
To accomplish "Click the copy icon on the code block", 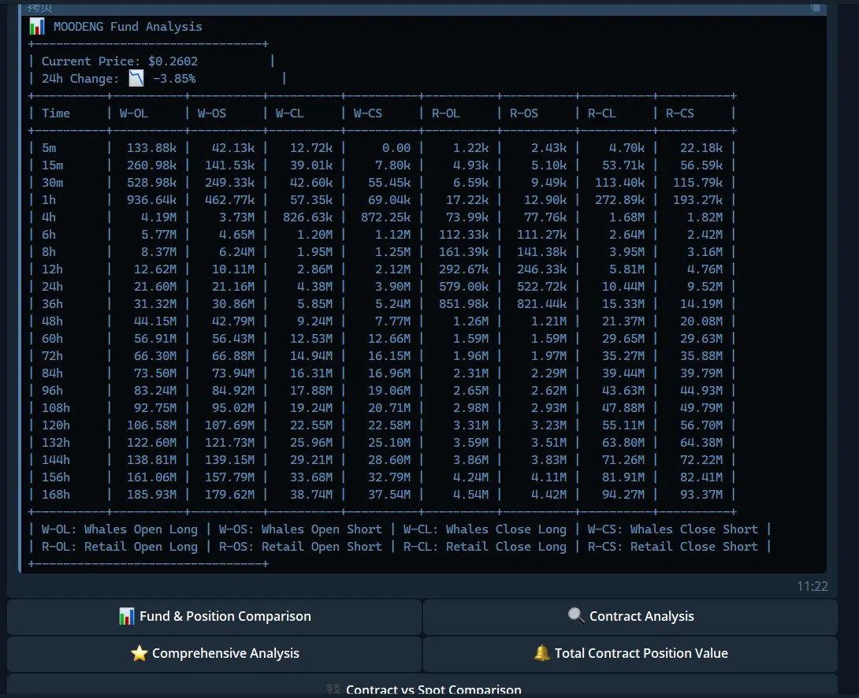I will pyautogui.click(x=816, y=8).
